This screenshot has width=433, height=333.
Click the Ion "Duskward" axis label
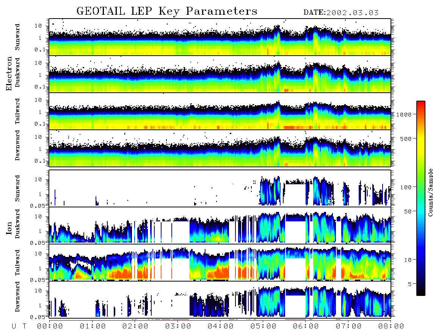(17, 224)
